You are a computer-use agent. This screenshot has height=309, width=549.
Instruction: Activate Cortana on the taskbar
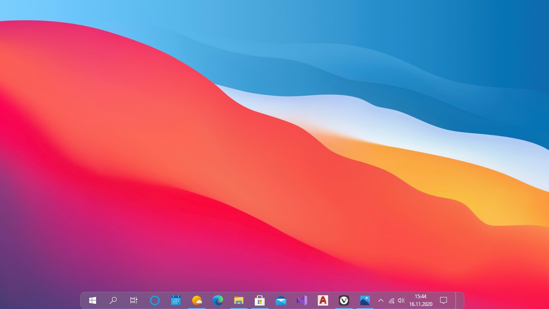[155, 300]
